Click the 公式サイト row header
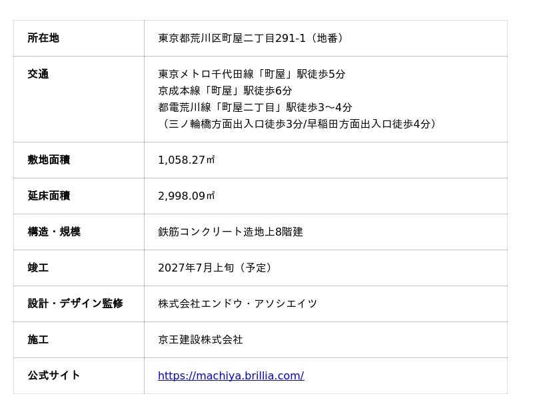 tap(54, 376)
